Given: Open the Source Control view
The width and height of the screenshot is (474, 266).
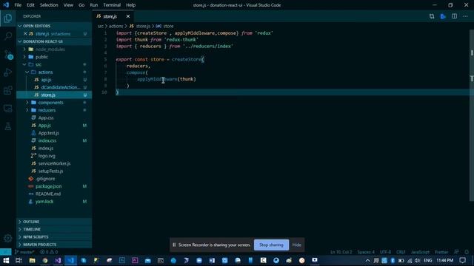Looking at the screenshot, I should (8, 55).
